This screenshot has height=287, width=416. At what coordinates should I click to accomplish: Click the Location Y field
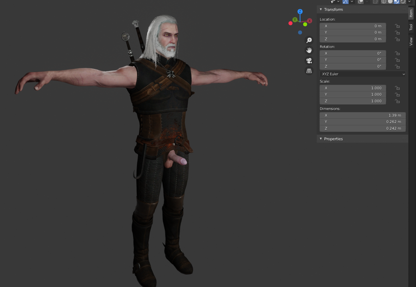pyautogui.click(x=353, y=32)
